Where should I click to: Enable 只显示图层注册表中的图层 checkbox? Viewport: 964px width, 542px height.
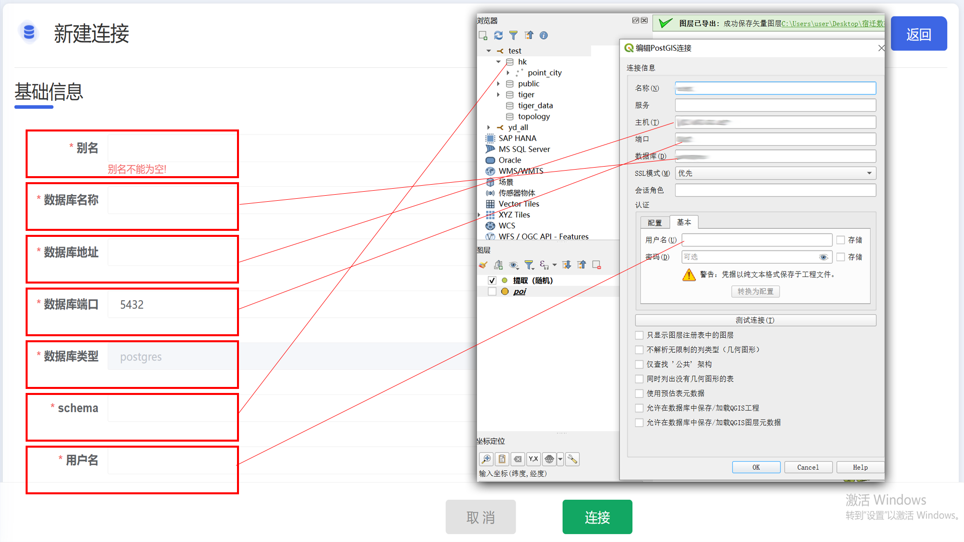tap(639, 335)
